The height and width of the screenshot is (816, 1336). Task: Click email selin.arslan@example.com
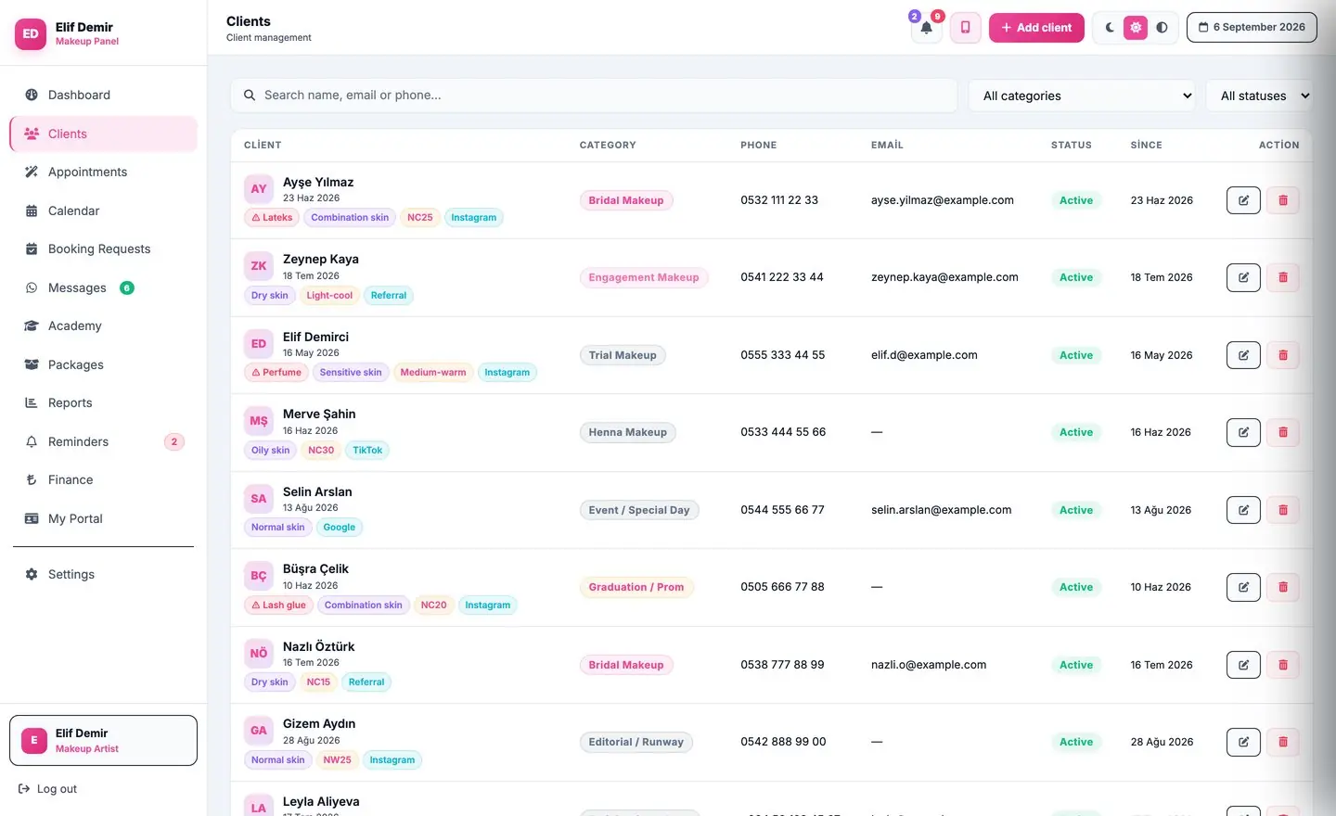pyautogui.click(x=941, y=510)
